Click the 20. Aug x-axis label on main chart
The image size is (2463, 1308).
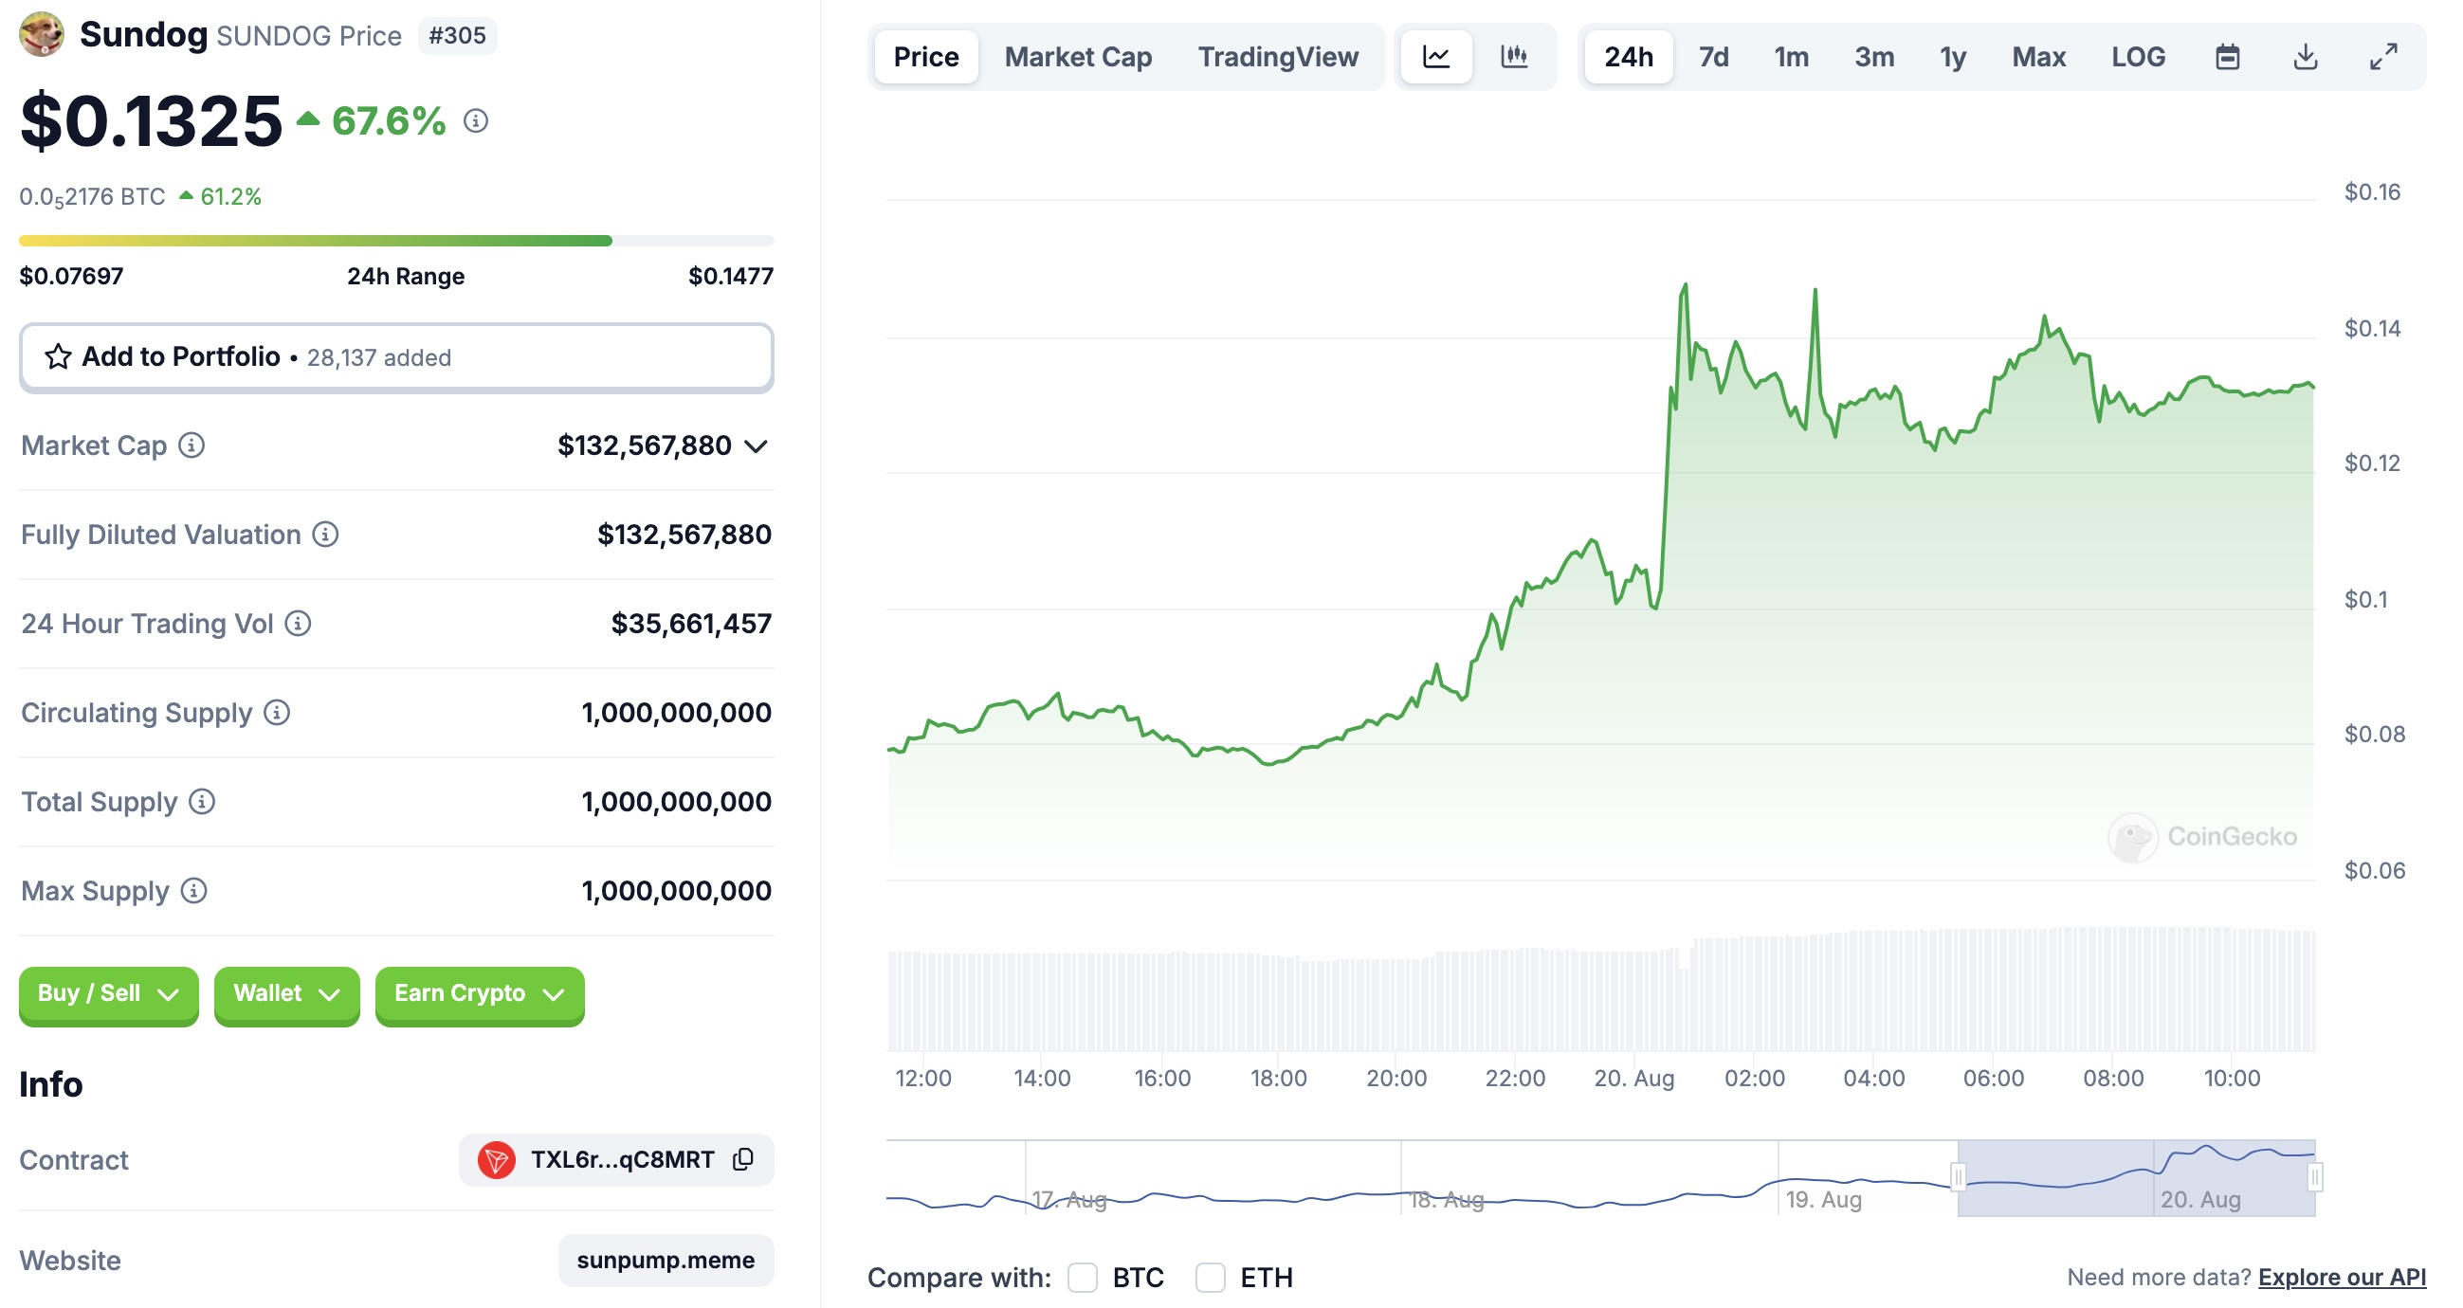1634,1079
